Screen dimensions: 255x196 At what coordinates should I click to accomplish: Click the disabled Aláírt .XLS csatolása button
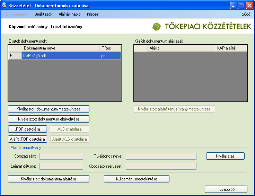70,139
